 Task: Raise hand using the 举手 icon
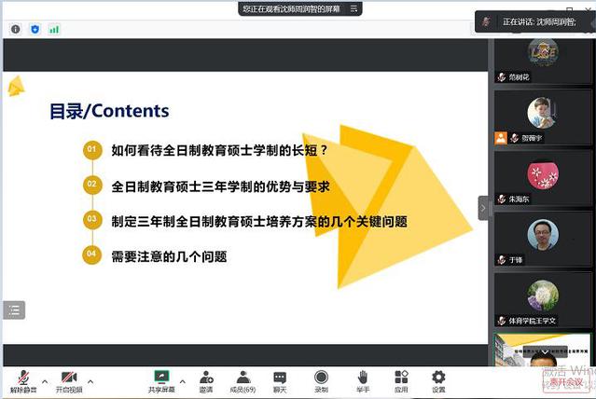(x=362, y=380)
